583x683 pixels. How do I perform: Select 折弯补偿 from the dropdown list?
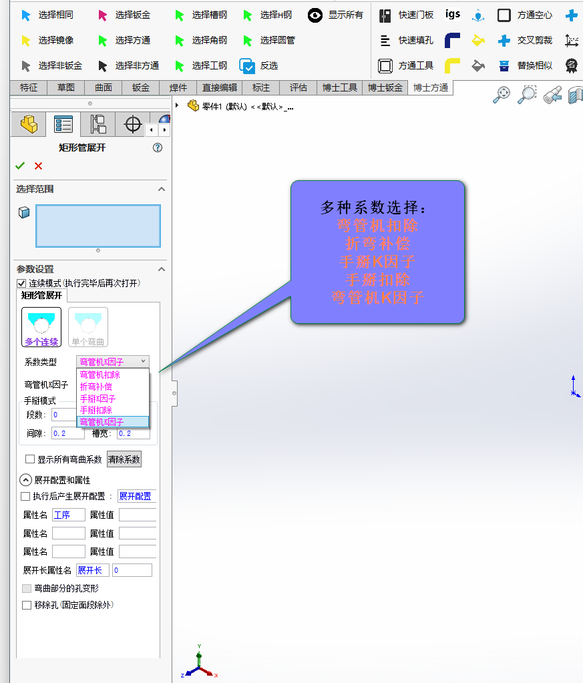[96, 387]
